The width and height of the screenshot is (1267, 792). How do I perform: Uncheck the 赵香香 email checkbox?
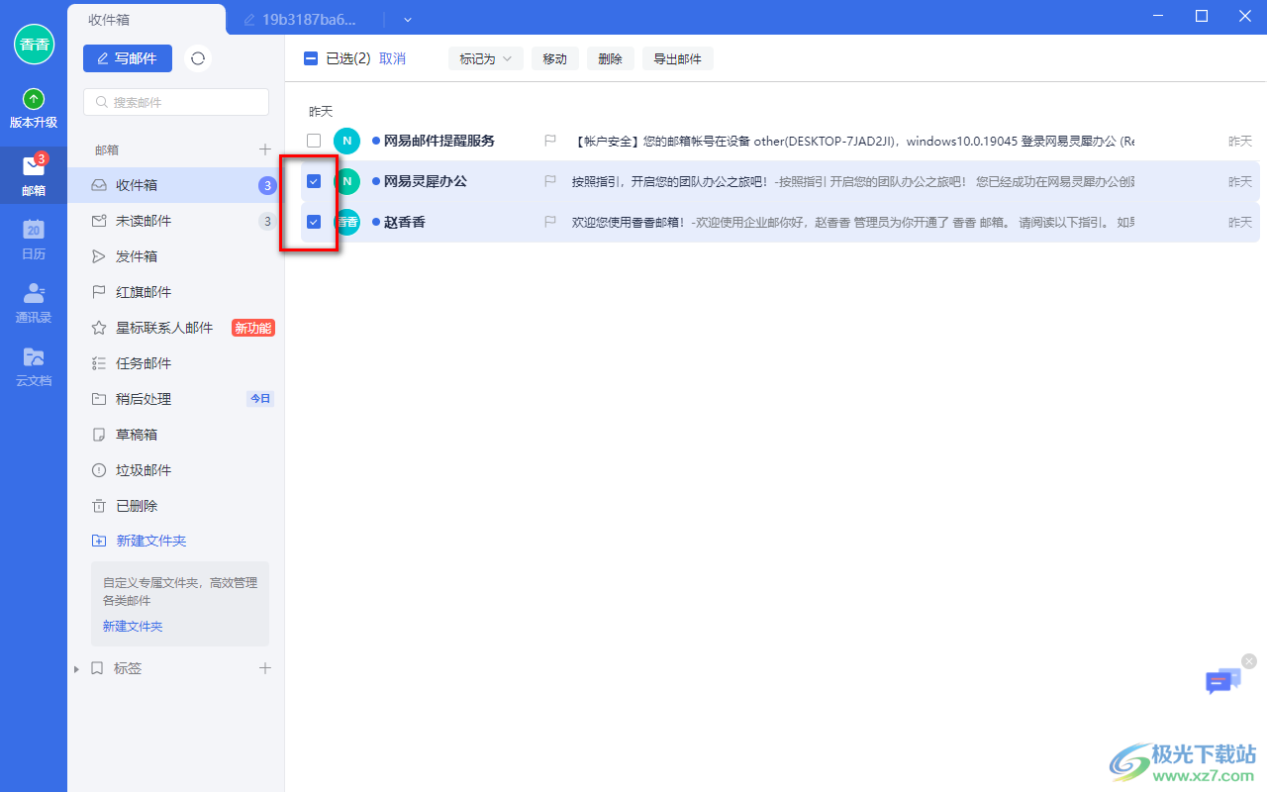point(314,222)
